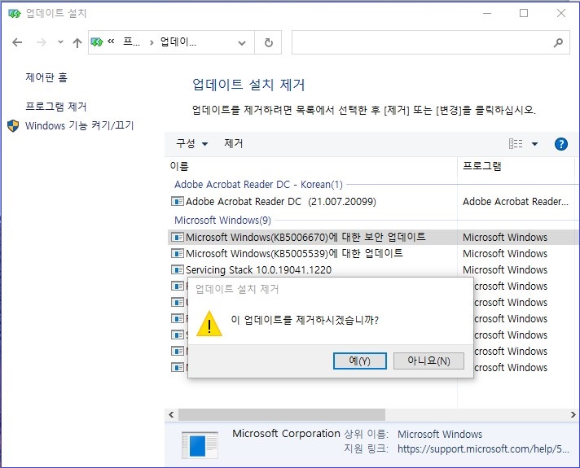Click the horizontal scrollbar left arrow
Viewport: 580px width, 468px height.
(171, 415)
